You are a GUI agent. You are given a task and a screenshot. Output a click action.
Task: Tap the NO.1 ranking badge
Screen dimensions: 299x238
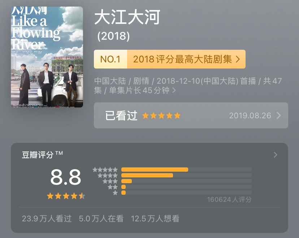tap(110, 59)
